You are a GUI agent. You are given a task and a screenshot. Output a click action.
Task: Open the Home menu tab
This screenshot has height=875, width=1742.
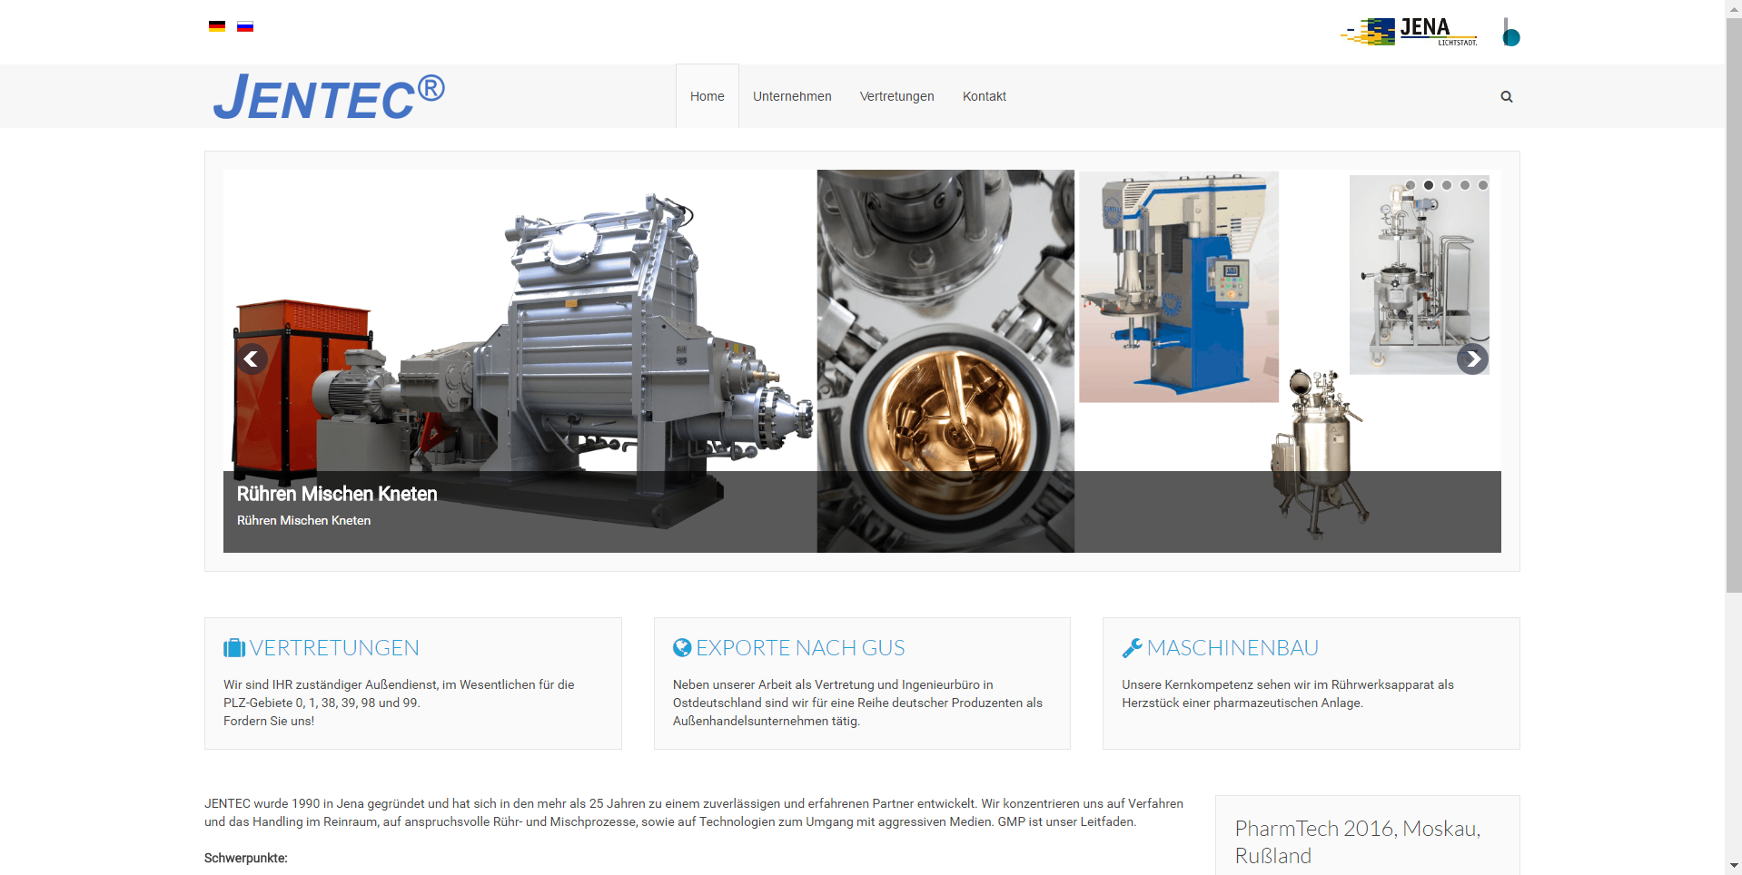click(708, 96)
